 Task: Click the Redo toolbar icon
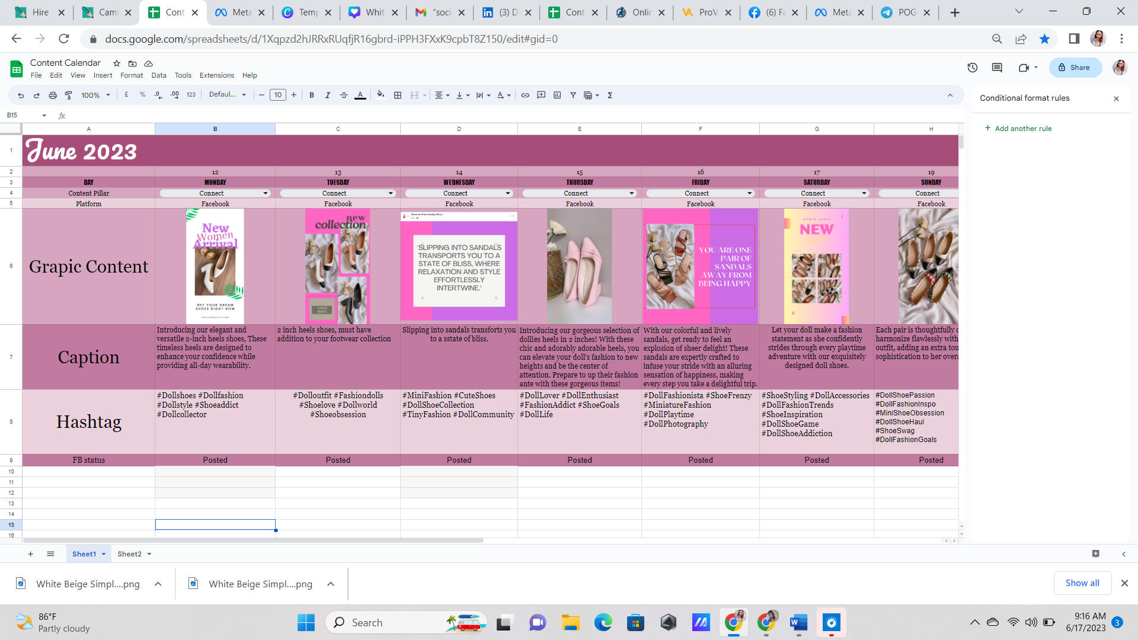point(36,95)
